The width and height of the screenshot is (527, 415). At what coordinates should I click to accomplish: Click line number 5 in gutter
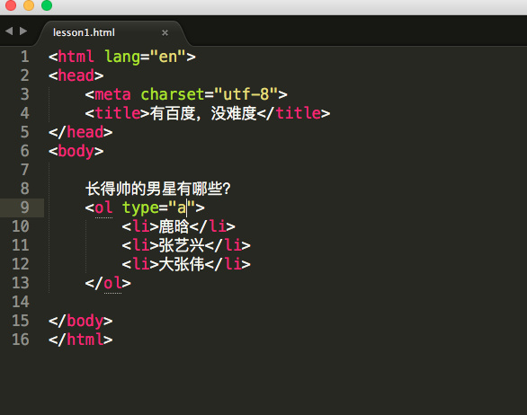[x=24, y=132]
